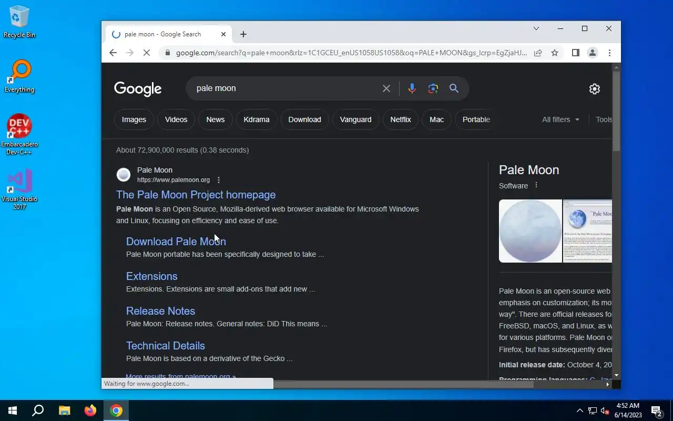Stop loading the current page
This screenshot has height=421, width=673.
pos(147,53)
